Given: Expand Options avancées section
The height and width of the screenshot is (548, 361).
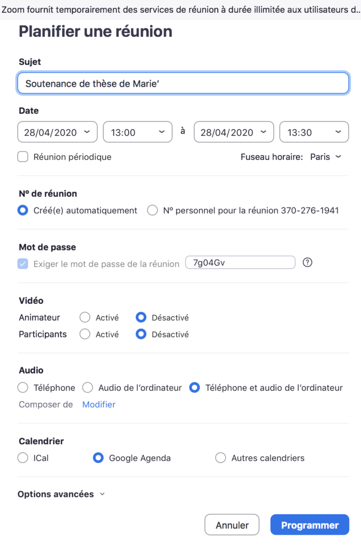Looking at the screenshot, I should point(61,494).
